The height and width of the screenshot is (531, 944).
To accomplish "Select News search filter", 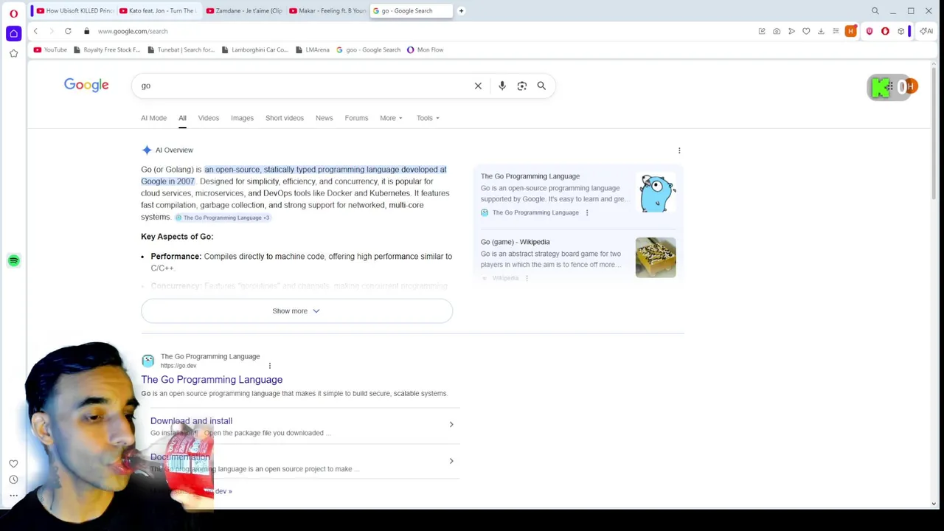I will [324, 118].
